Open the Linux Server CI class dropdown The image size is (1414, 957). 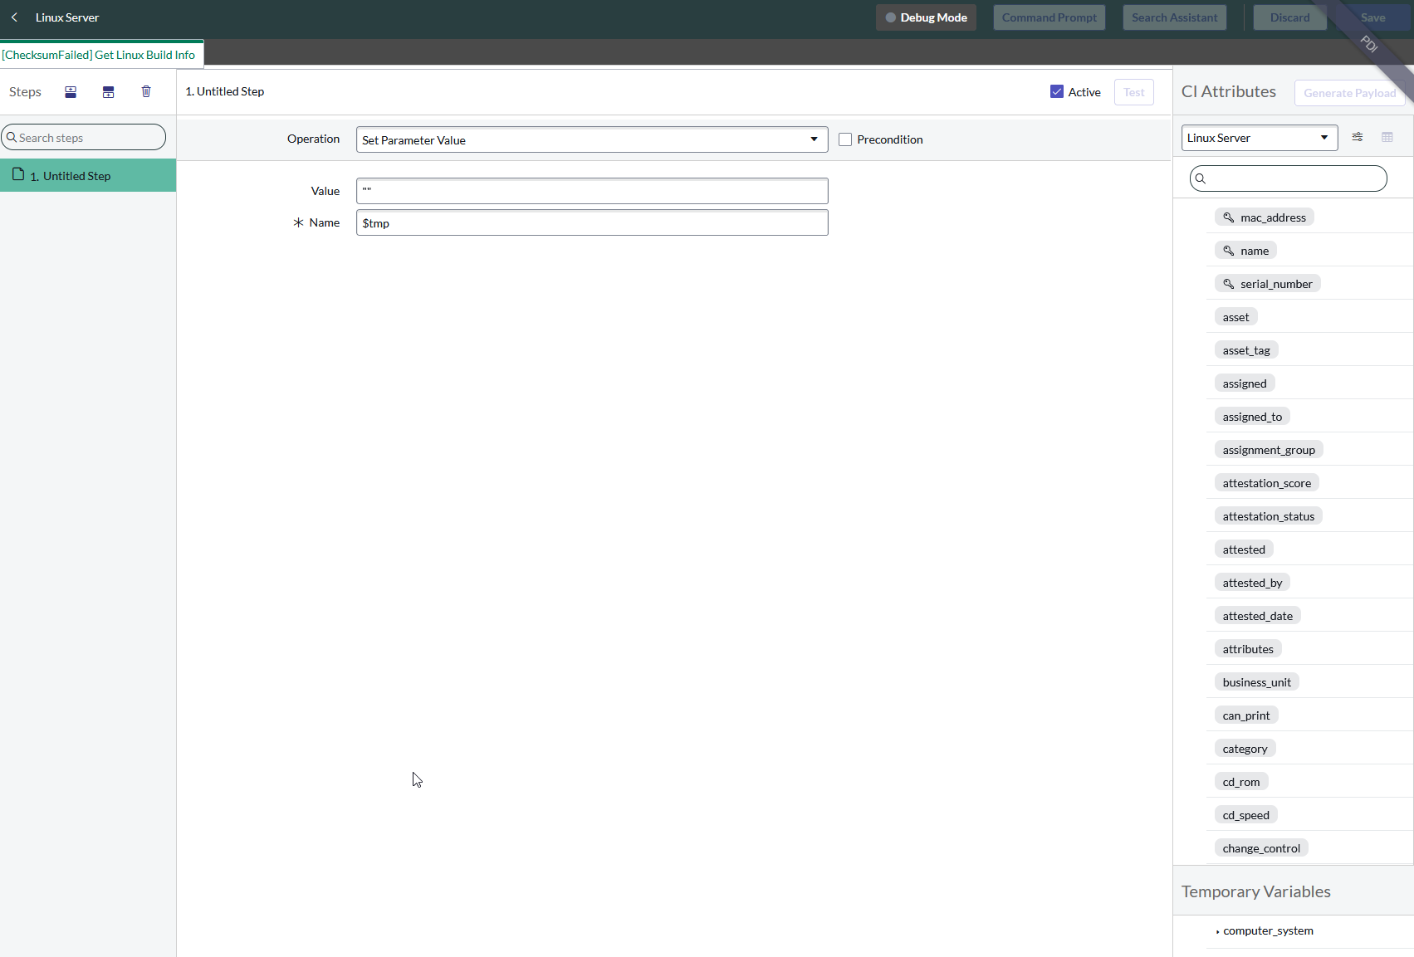coord(1258,138)
